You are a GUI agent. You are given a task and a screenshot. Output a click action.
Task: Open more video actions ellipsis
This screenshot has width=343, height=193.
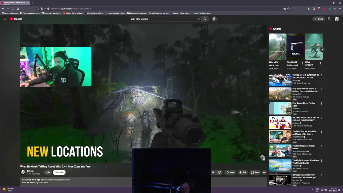[264, 172]
